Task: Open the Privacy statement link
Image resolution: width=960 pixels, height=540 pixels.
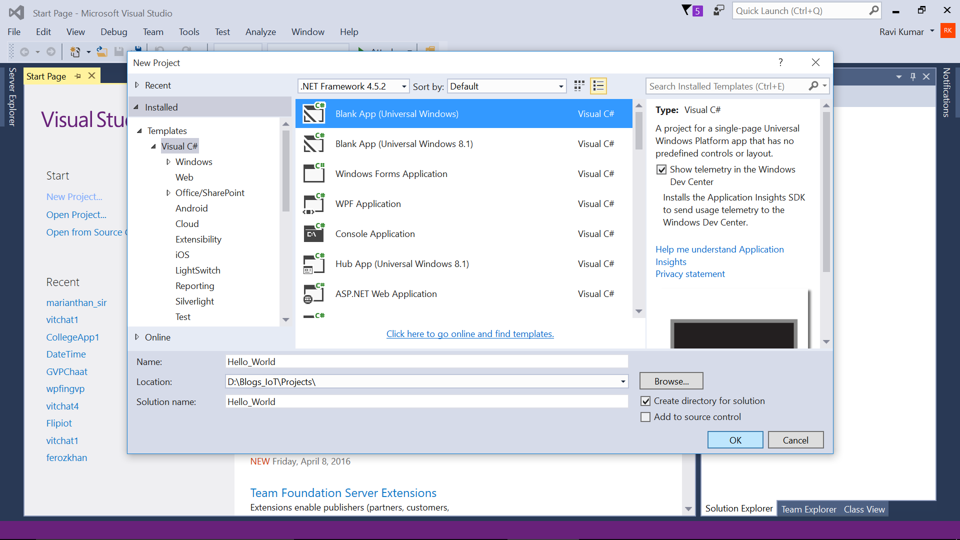Action: coord(690,274)
